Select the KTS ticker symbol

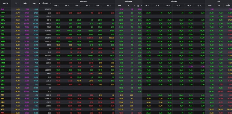[2, 88]
